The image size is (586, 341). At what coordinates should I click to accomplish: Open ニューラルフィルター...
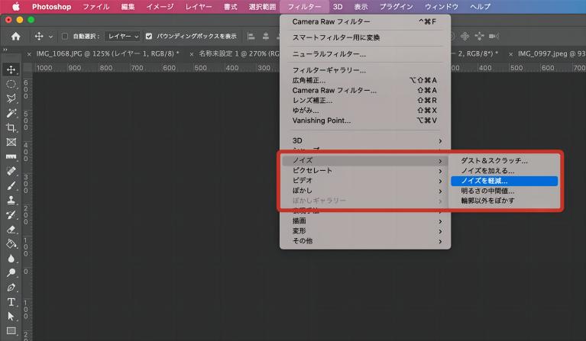pyautogui.click(x=365, y=54)
